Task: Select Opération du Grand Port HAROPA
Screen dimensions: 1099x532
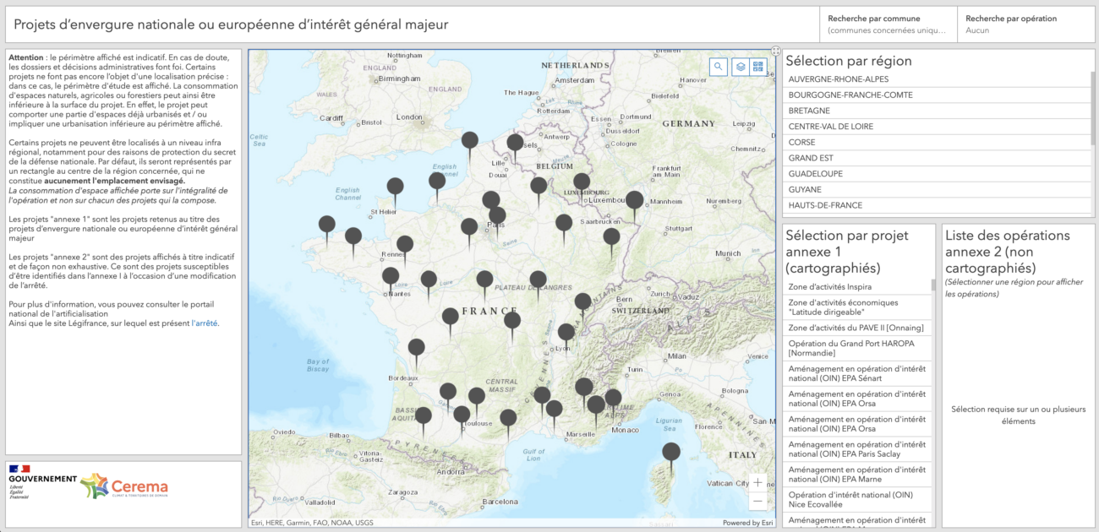Action: pyautogui.click(x=857, y=348)
